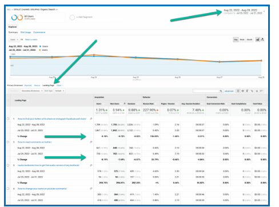Sort by the Goal Value column header
279x207 pixels.
[257, 104]
